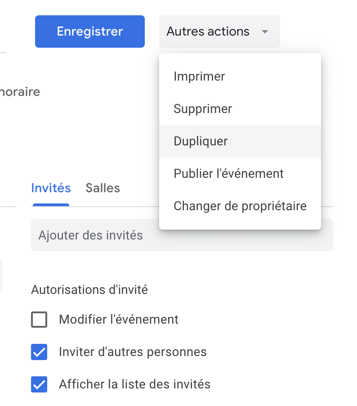Viewport: 357px width, 406px height.
Task: Click the Autorisations d'invité heading
Action: click(x=89, y=290)
